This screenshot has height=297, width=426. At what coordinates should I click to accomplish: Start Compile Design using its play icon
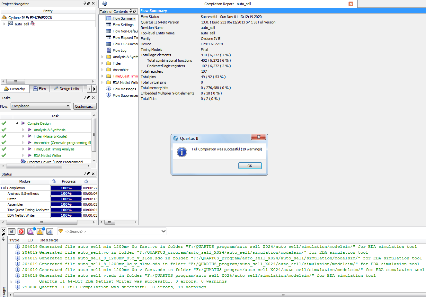click(x=23, y=123)
